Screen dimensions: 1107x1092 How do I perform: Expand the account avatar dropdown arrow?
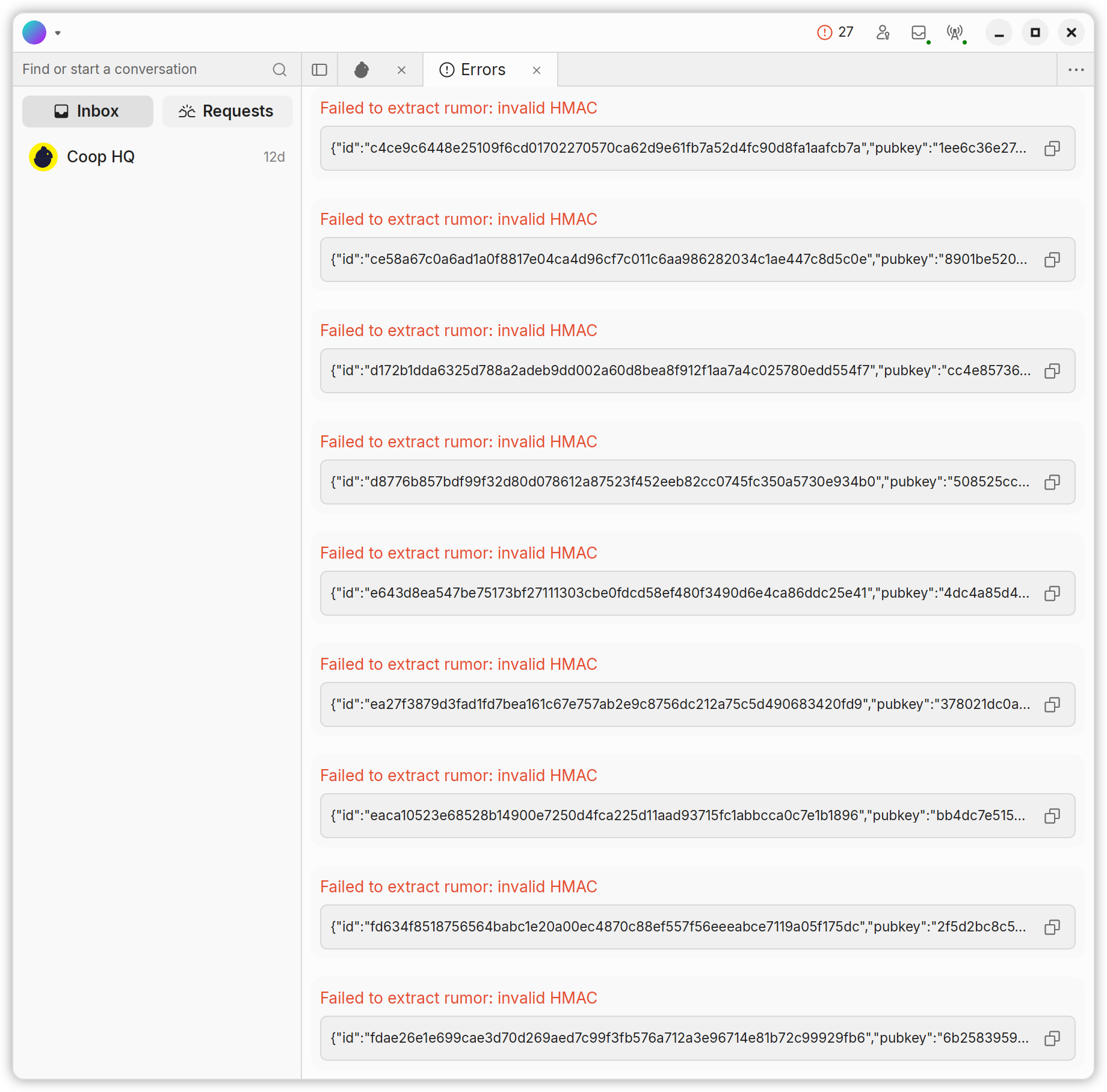point(58,33)
